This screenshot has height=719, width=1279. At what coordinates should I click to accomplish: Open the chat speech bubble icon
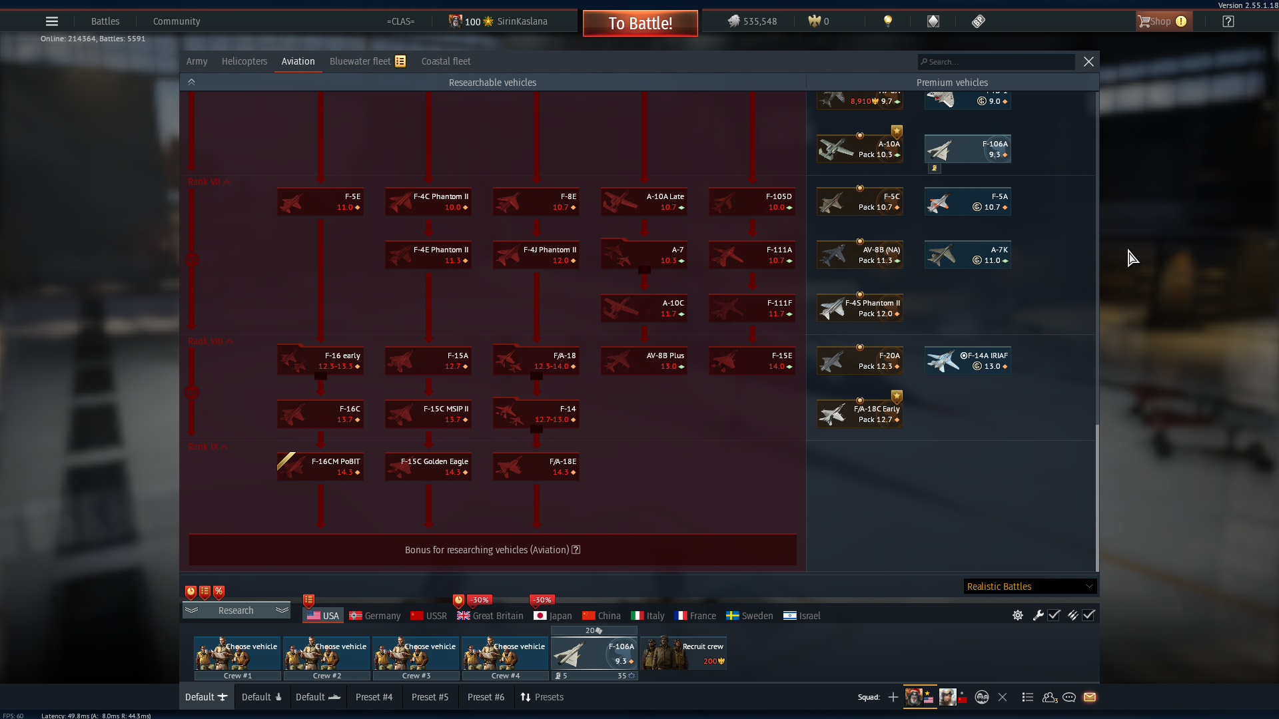[x=1069, y=697]
